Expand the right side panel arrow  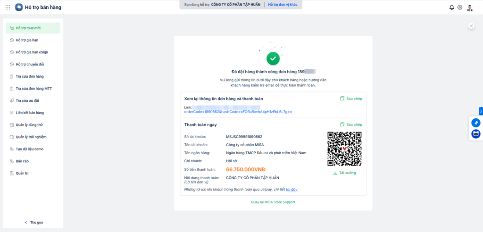[481, 111]
